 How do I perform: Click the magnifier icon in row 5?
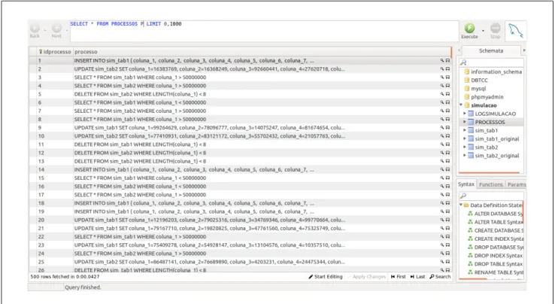[x=442, y=94]
